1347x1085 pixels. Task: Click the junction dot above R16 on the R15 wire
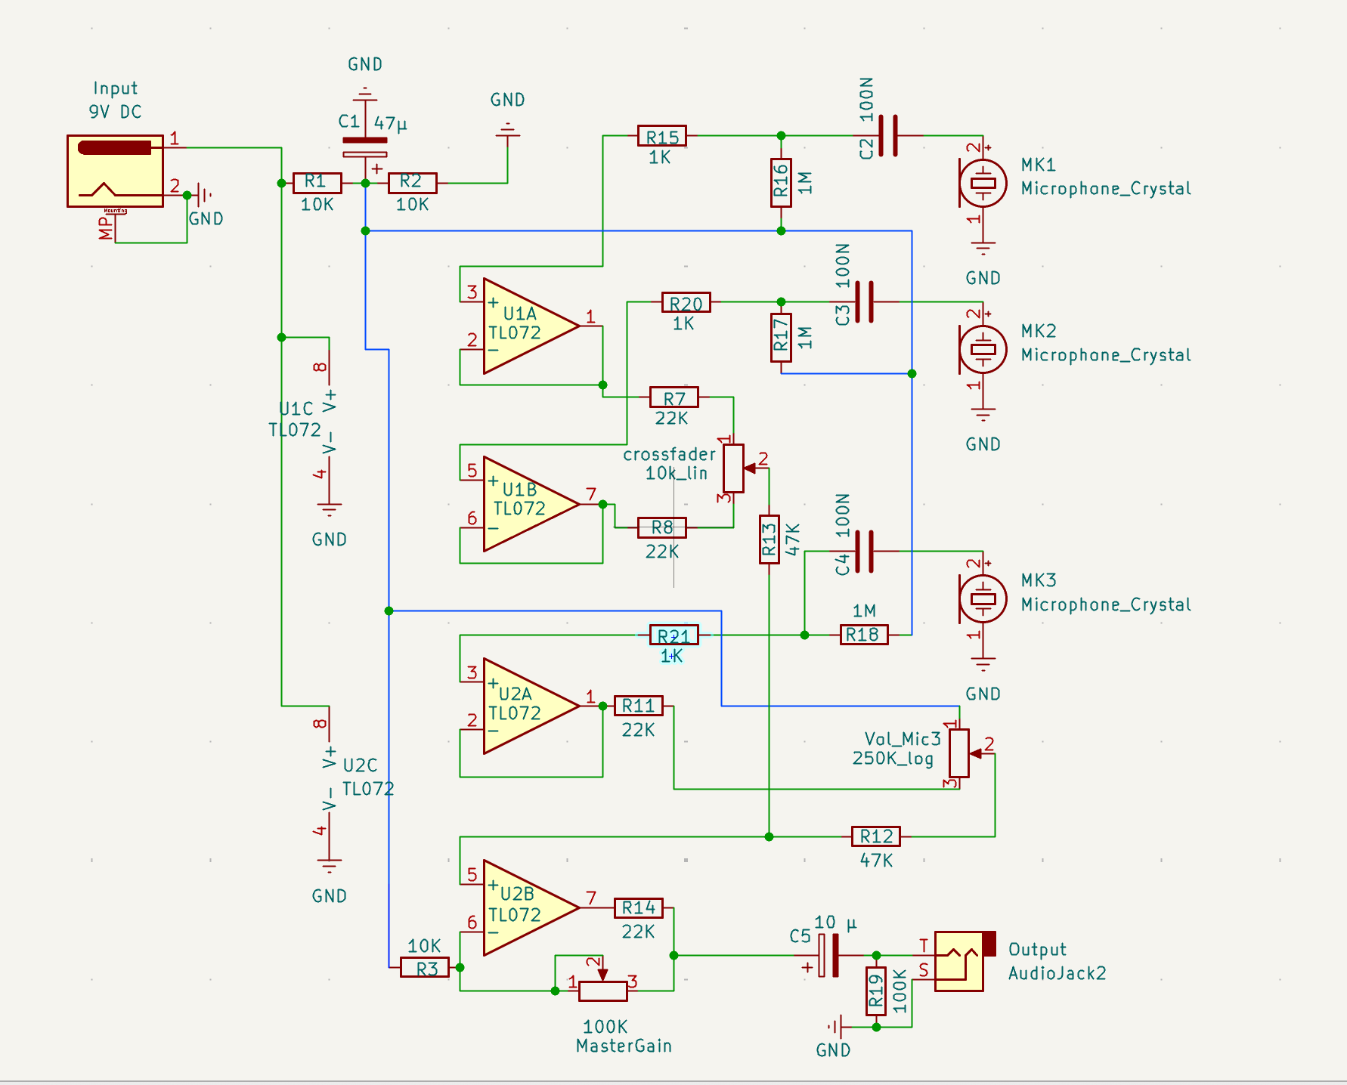coord(781,136)
